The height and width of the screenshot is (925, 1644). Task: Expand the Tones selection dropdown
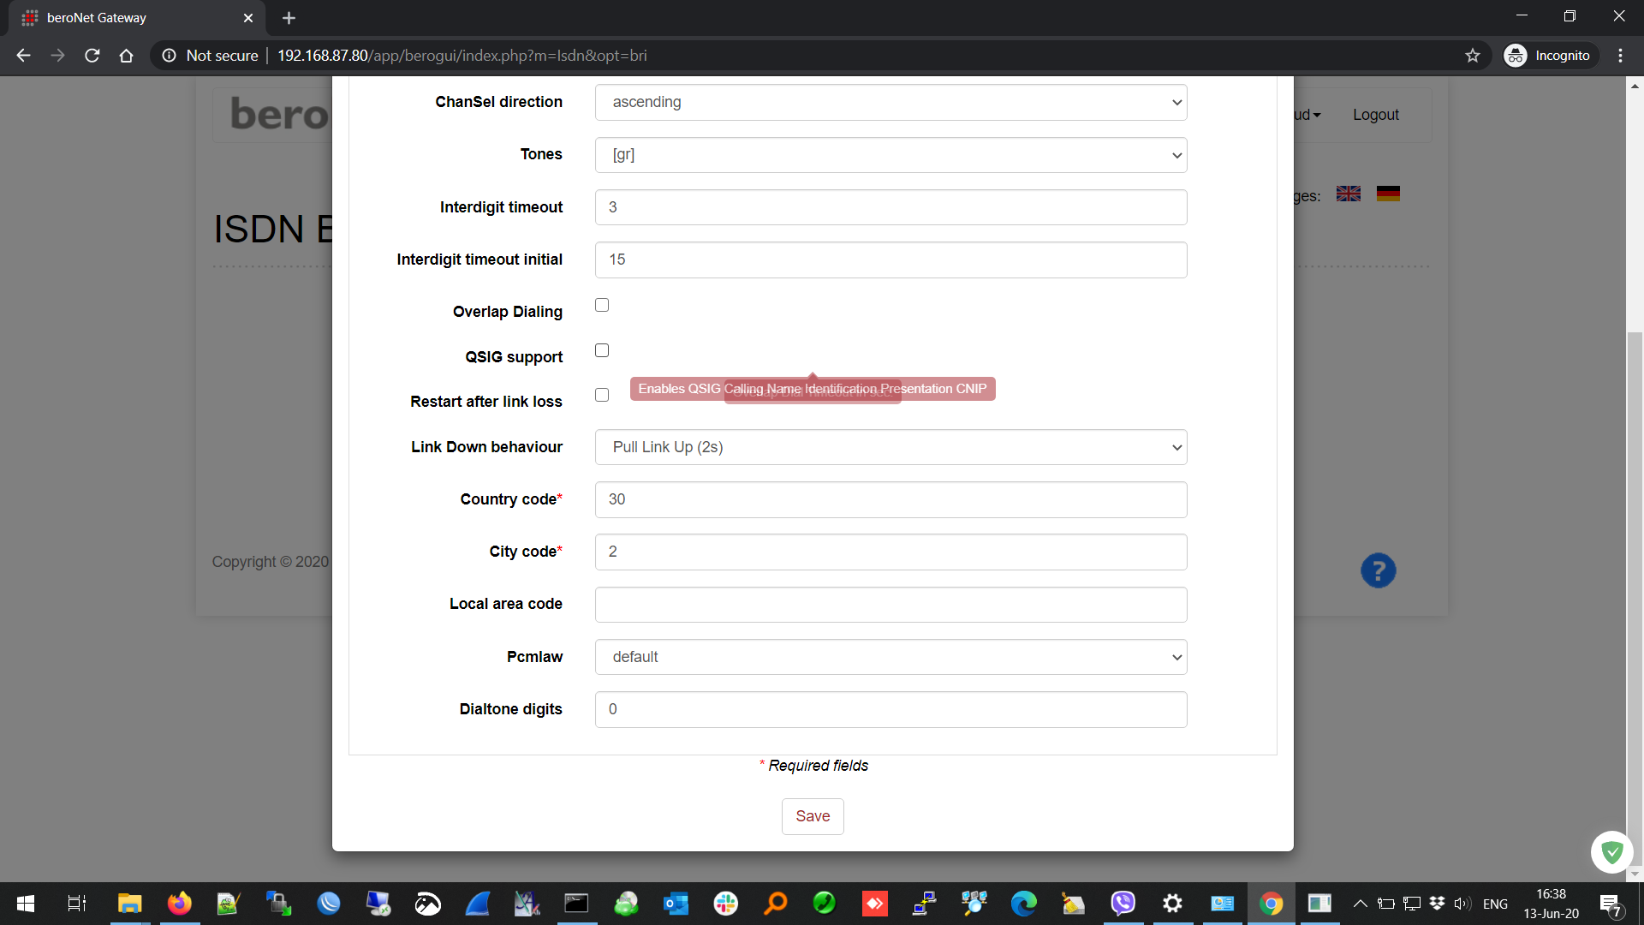pos(890,155)
